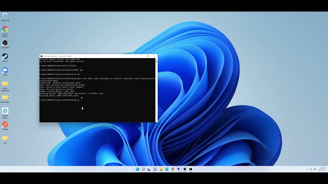Select the Postman desktop shortcut

[x=5, y=126]
